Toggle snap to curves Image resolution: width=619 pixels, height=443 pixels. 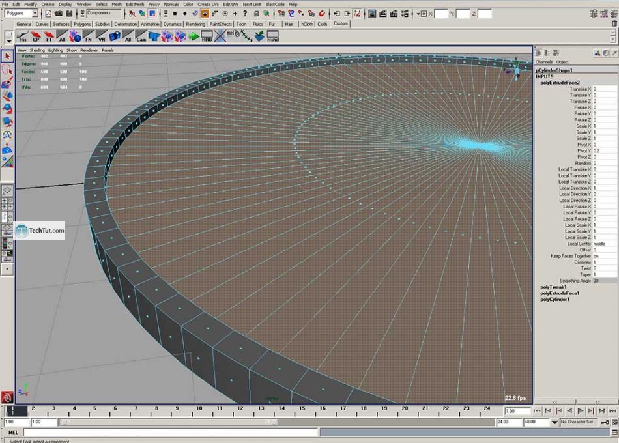291,14
